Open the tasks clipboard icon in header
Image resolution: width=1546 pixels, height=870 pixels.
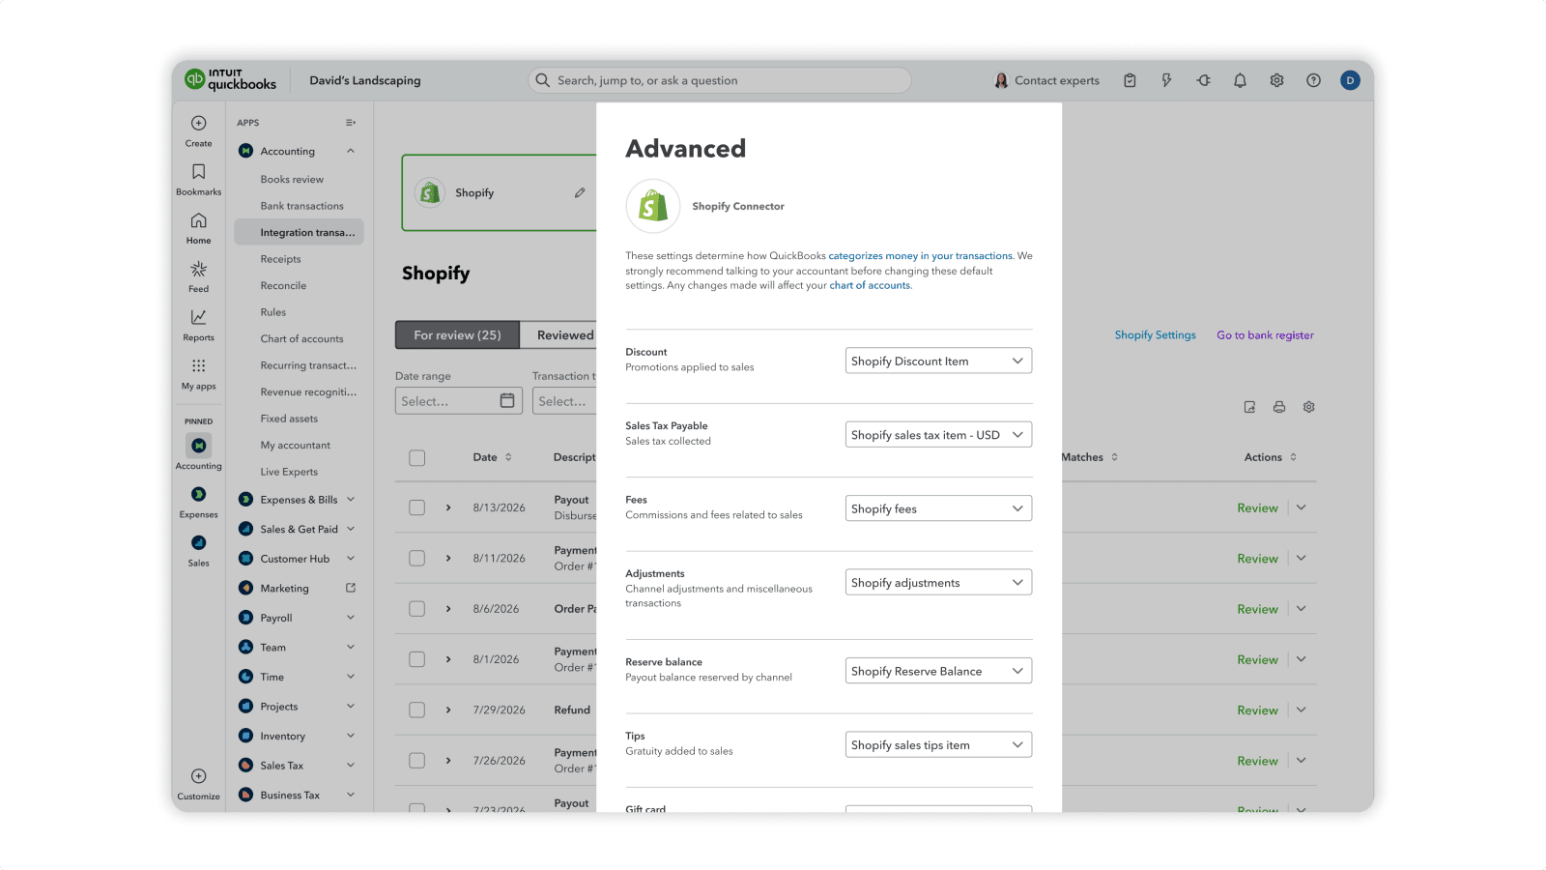1130,81
